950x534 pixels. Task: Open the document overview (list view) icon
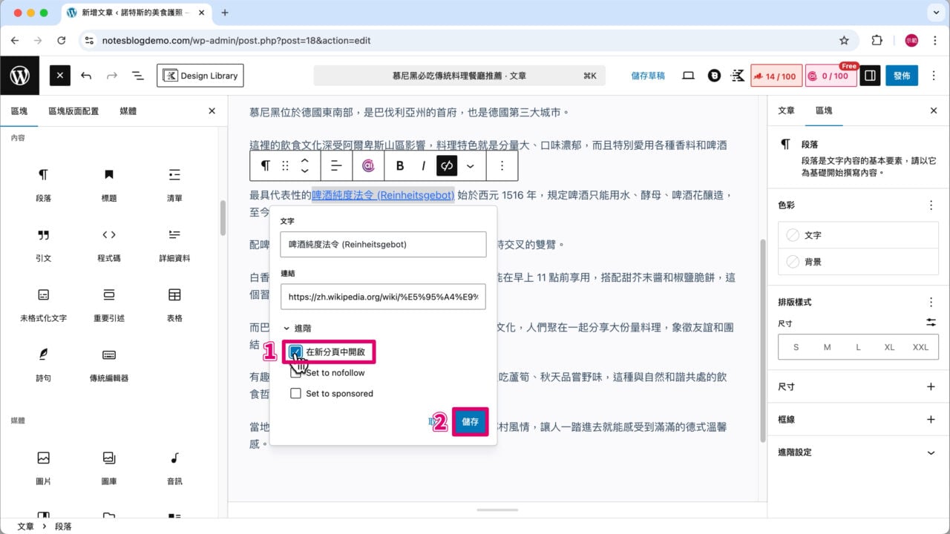138,75
